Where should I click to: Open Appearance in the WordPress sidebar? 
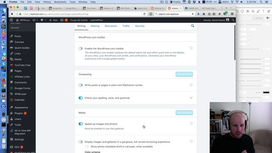pyautogui.click(x=21, y=108)
